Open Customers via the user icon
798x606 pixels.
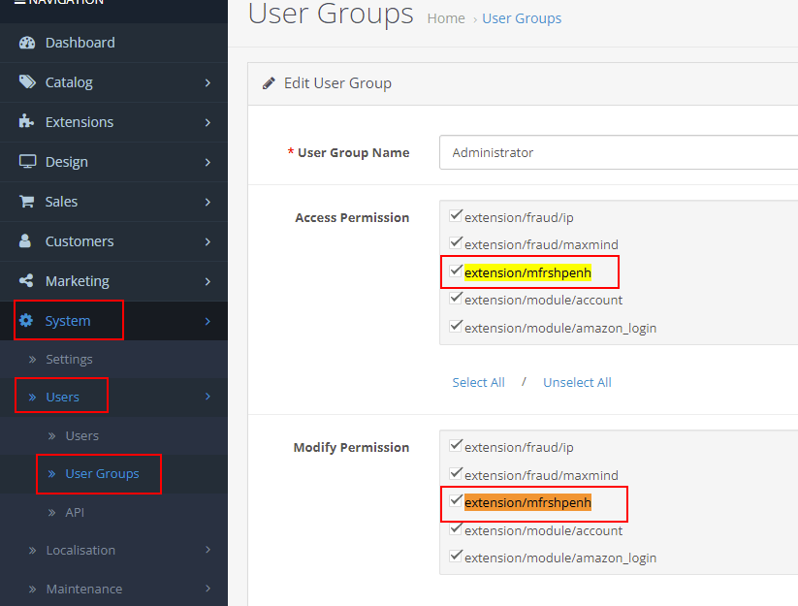click(x=24, y=240)
